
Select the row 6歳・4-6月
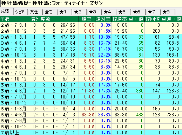click(x=91, y=115)
